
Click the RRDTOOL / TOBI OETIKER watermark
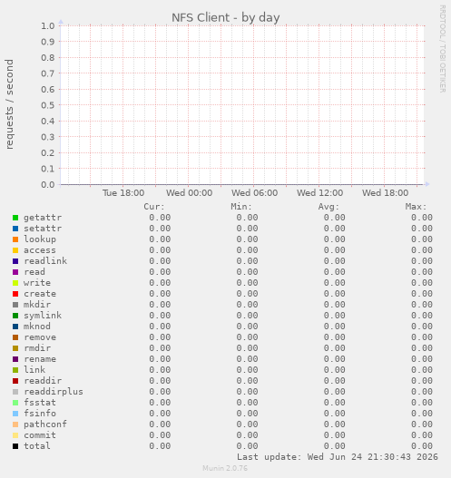(443, 49)
